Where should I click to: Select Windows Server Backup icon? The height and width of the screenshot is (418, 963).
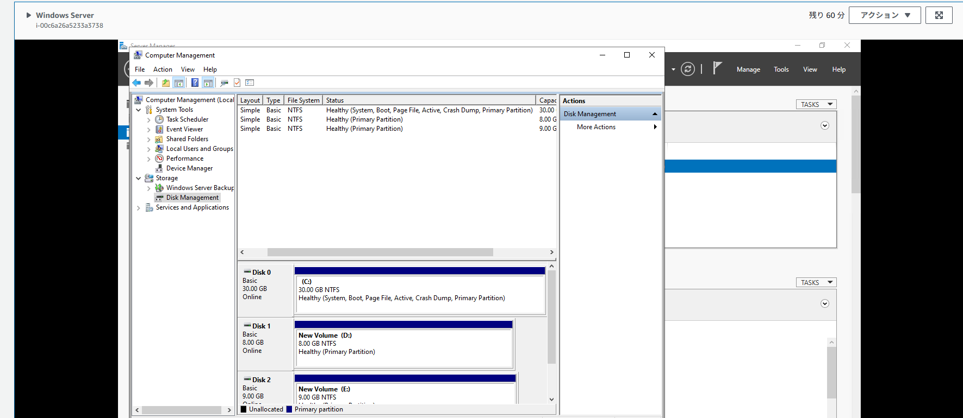coord(159,188)
